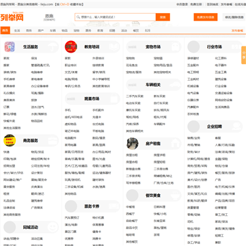This screenshot has height=246, width=246.
Task: Click the person icon in 企业招聘 header
Action: (x=236, y=126)
